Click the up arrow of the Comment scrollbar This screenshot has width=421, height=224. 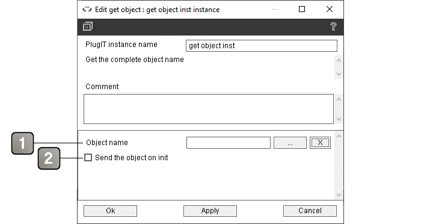339,99
